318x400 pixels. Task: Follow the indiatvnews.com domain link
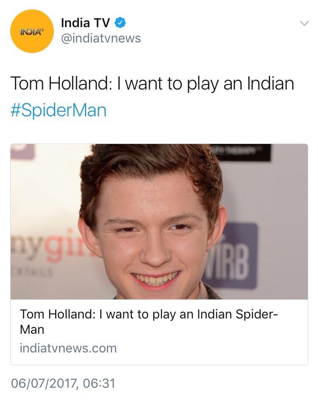coord(68,349)
